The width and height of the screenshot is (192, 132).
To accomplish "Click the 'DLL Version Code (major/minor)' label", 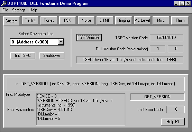I will point(122,49).
